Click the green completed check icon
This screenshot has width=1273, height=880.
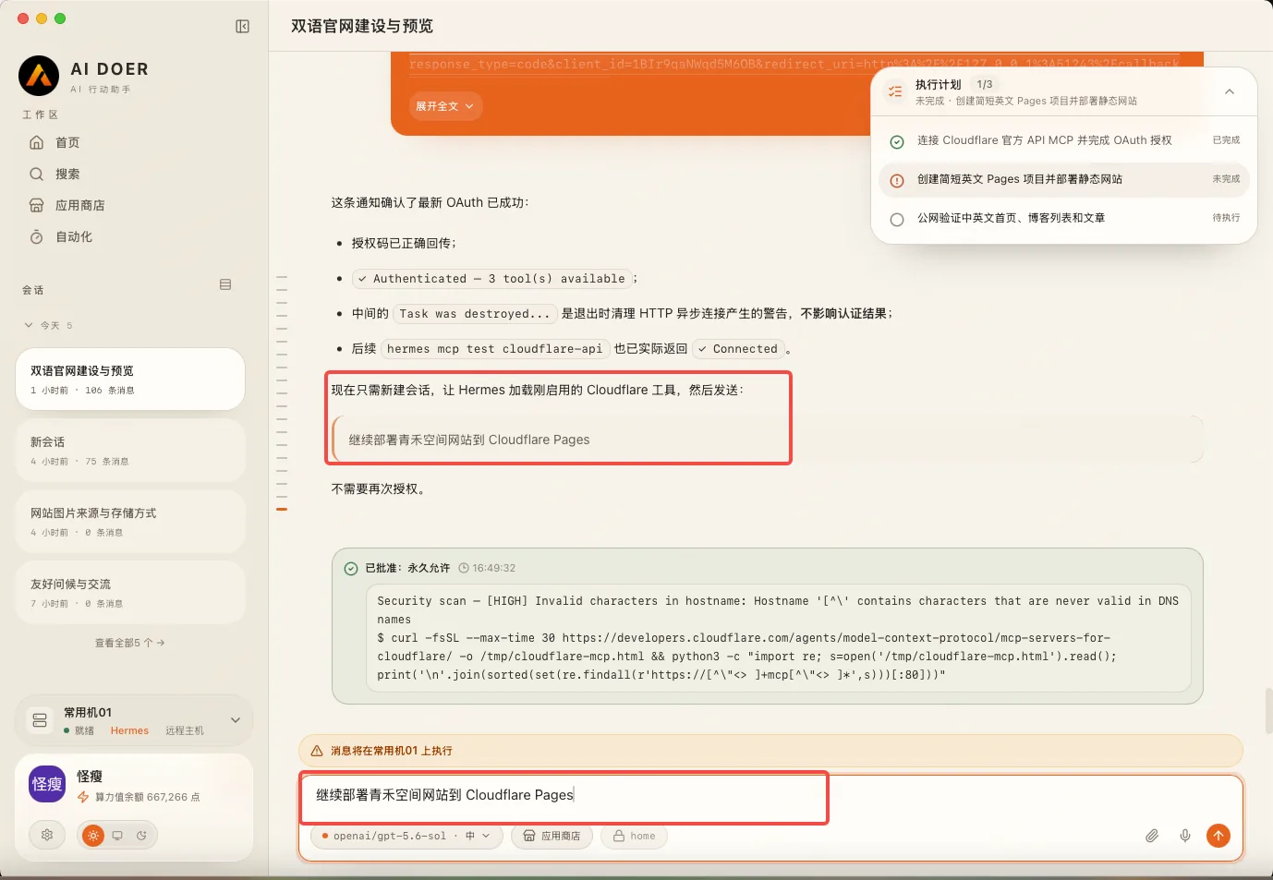pyautogui.click(x=896, y=141)
